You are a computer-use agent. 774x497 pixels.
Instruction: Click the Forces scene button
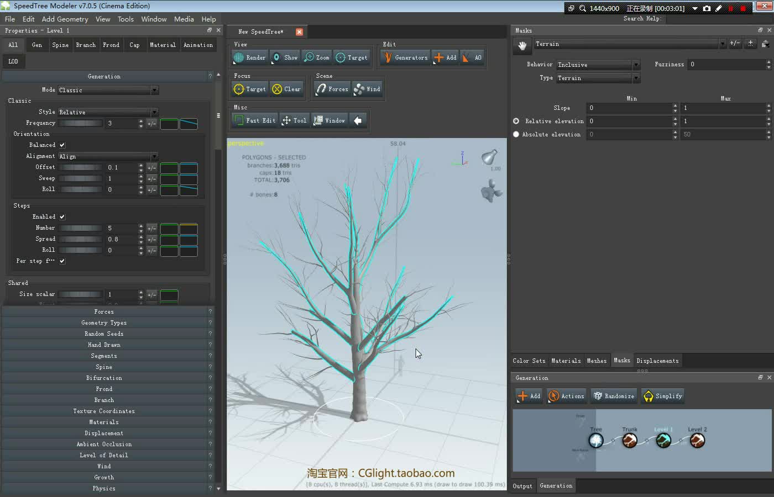coord(332,89)
